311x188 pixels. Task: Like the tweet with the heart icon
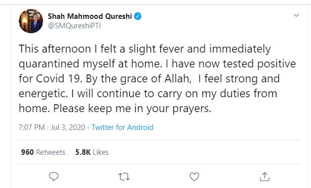pyautogui.click(x=194, y=177)
